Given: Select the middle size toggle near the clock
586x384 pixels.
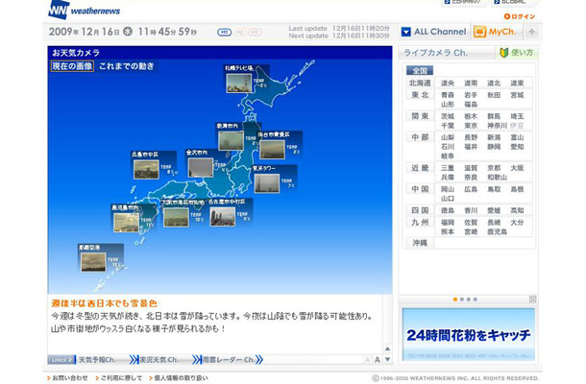Looking at the screenshot, I should point(239,33).
